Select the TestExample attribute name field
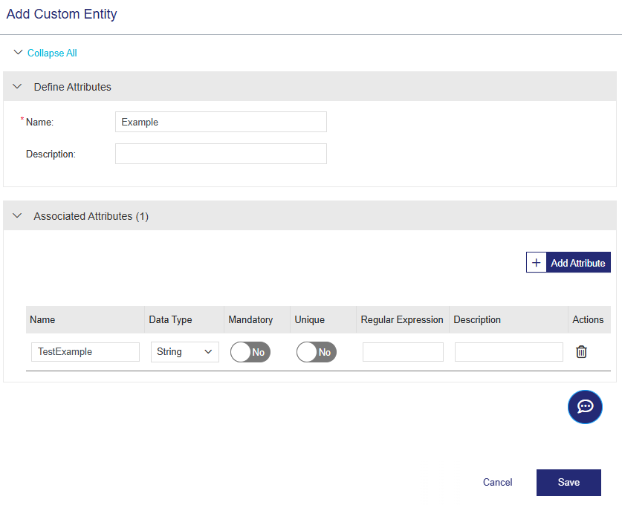 tap(85, 352)
